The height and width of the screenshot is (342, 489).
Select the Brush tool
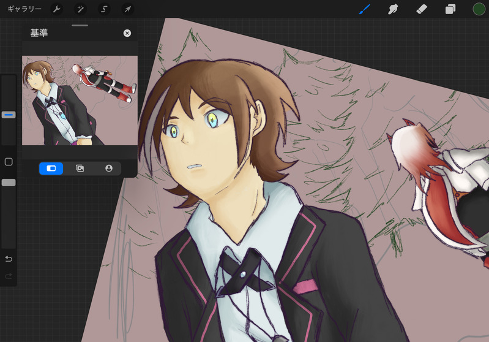tap(364, 9)
